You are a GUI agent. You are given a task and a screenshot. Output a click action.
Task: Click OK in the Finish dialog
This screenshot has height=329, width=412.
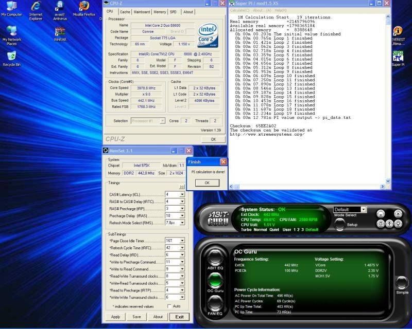click(207, 182)
